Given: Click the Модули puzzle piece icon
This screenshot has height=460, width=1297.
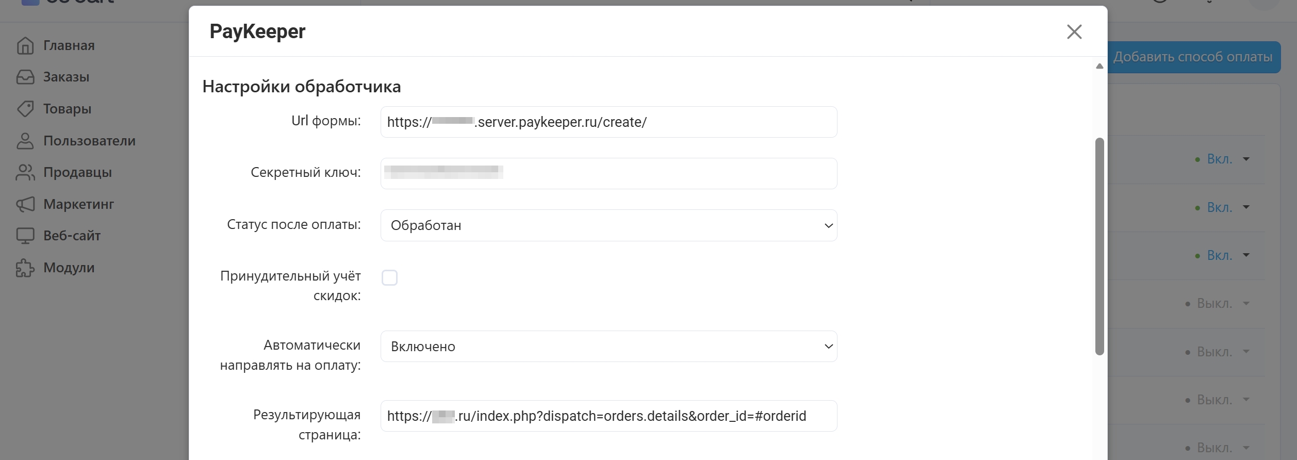Looking at the screenshot, I should coord(25,268).
